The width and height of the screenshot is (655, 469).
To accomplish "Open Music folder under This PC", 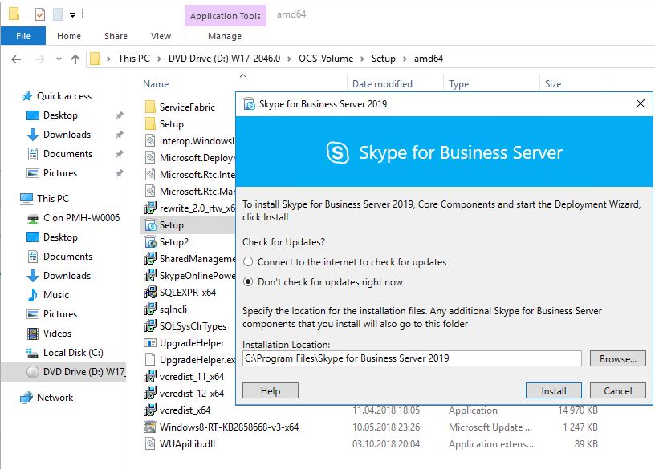I will [56, 294].
